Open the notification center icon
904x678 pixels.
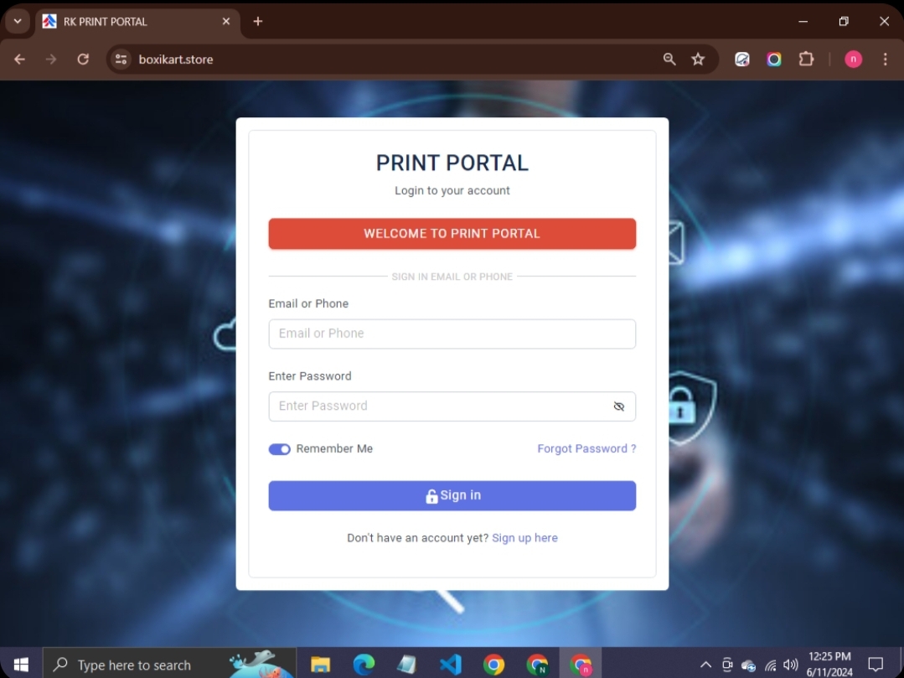[x=876, y=665]
